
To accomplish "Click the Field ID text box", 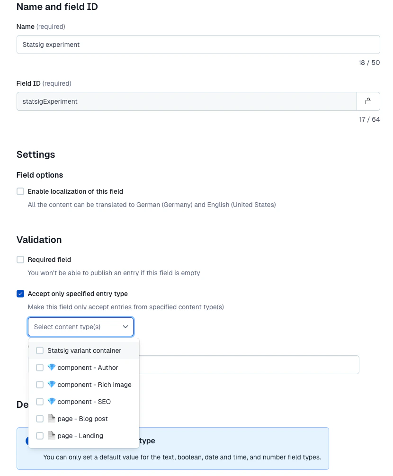I will click(x=186, y=101).
